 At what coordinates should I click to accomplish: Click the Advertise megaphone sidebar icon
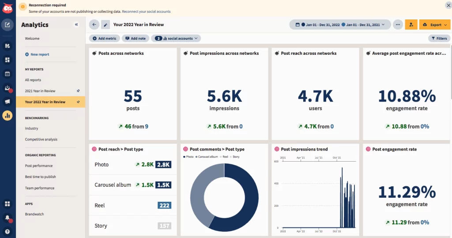point(8,102)
